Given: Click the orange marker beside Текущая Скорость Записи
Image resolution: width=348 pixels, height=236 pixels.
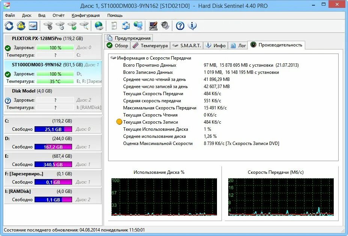Looking at the screenshot, I should pyautogui.click(x=119, y=122).
